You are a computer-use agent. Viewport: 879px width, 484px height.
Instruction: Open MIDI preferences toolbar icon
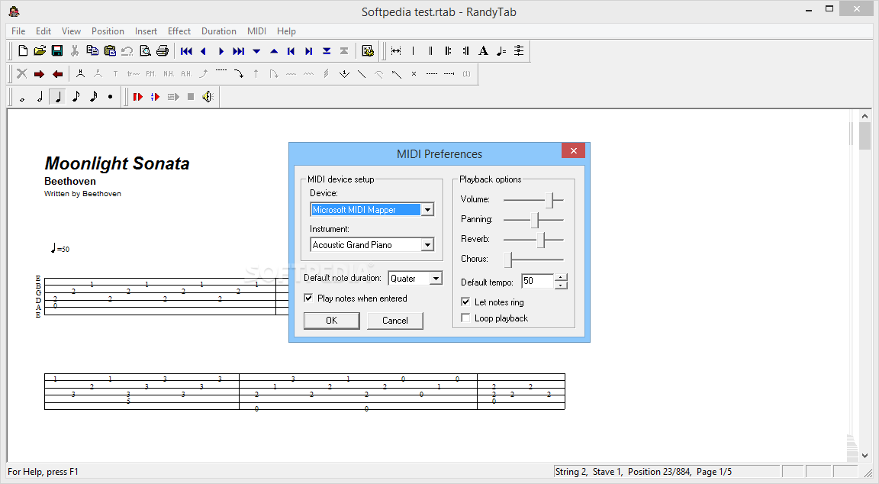pyautogui.click(x=368, y=51)
